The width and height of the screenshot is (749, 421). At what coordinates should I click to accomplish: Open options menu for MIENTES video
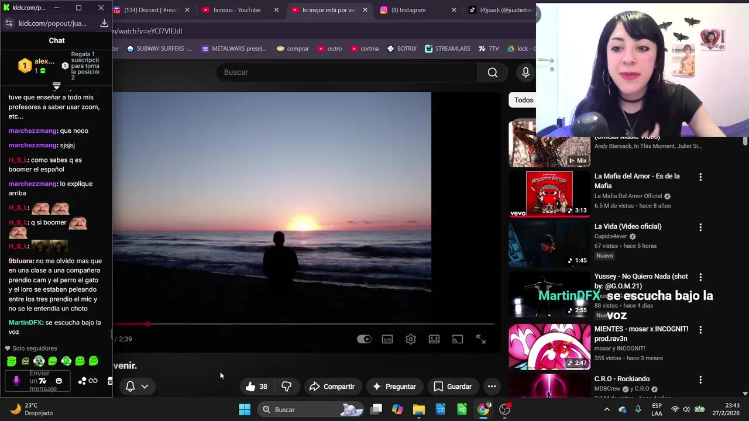[x=700, y=330]
